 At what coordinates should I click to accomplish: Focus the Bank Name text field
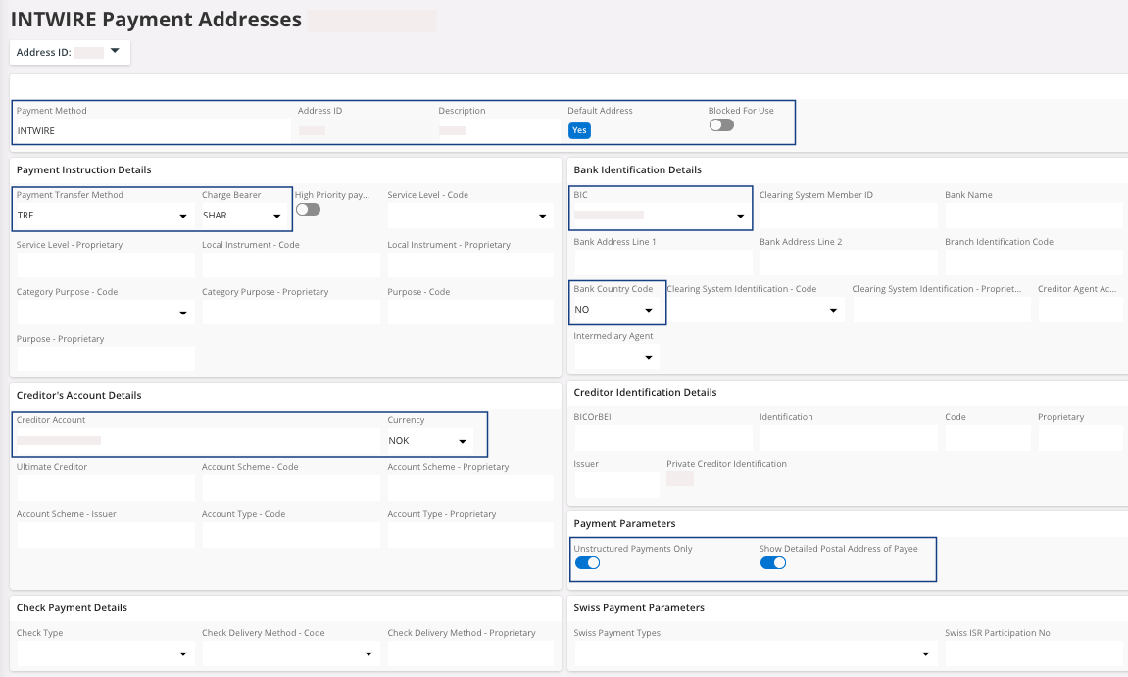click(1033, 216)
